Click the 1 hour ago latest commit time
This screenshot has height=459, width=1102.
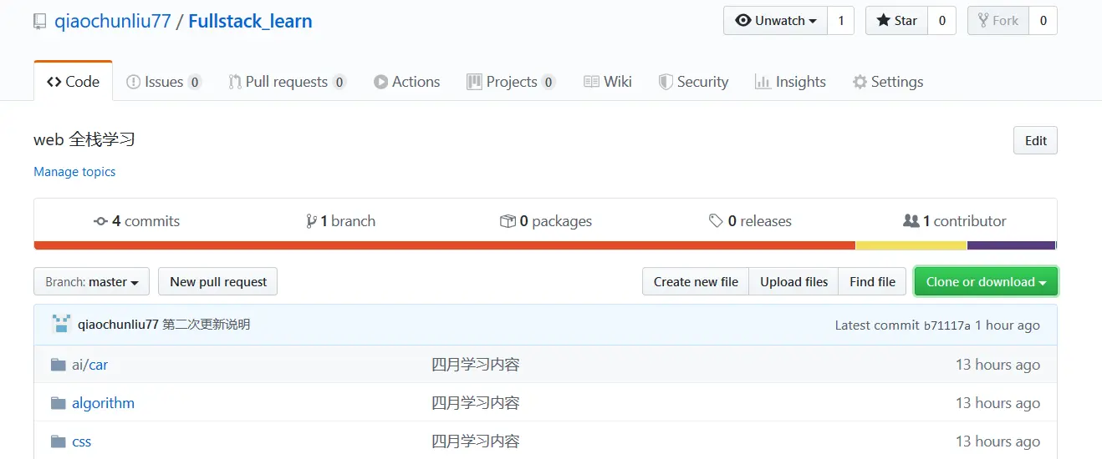pyautogui.click(x=1008, y=325)
